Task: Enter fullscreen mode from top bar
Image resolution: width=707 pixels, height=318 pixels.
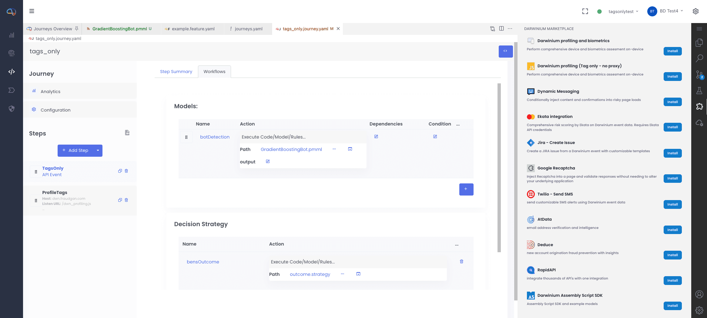Action: click(x=585, y=12)
